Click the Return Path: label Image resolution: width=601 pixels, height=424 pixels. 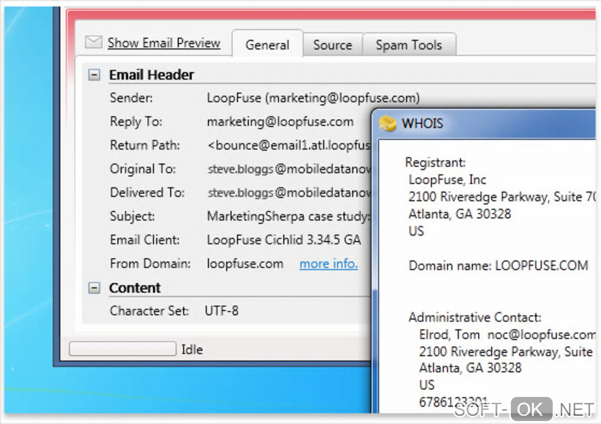[145, 145]
